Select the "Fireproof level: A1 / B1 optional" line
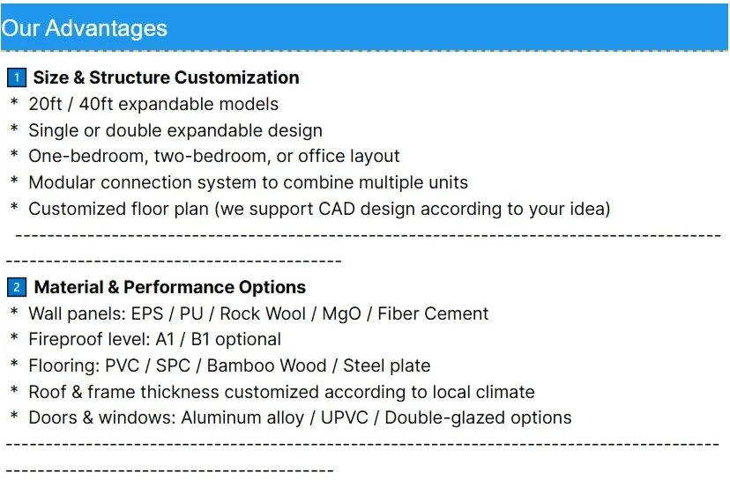The image size is (730, 480). pos(154,340)
